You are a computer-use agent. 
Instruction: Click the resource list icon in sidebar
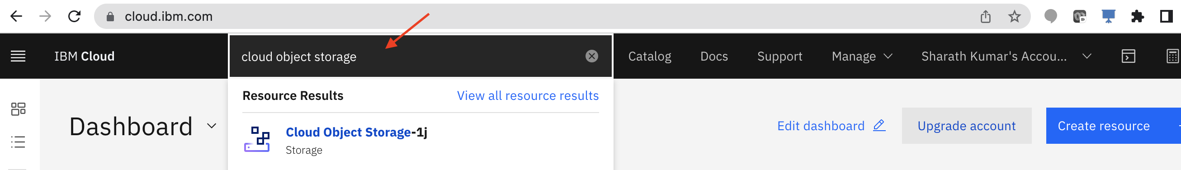19,142
